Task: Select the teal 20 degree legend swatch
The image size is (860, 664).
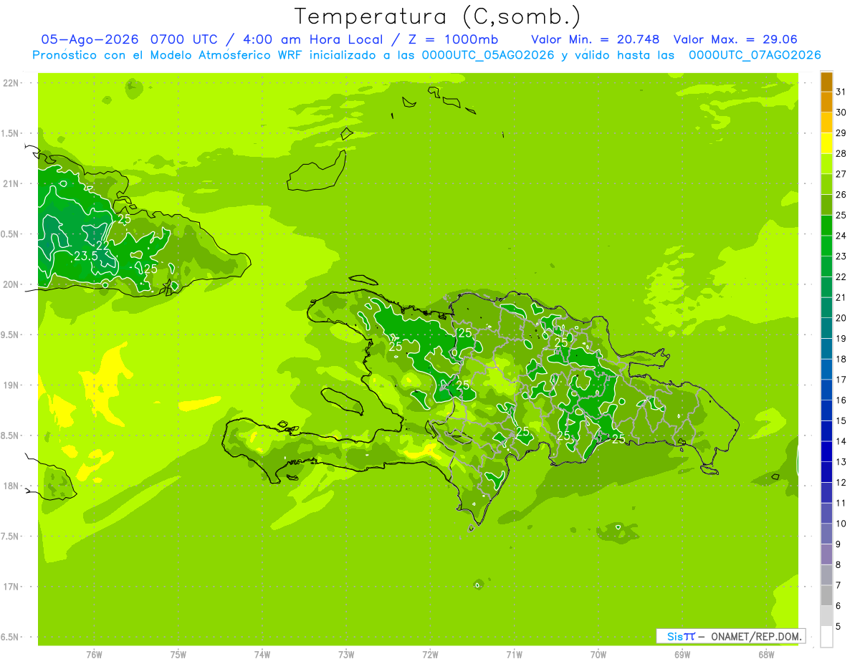Action: [x=826, y=308]
